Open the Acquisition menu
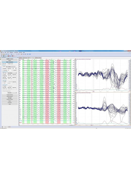 16,52
